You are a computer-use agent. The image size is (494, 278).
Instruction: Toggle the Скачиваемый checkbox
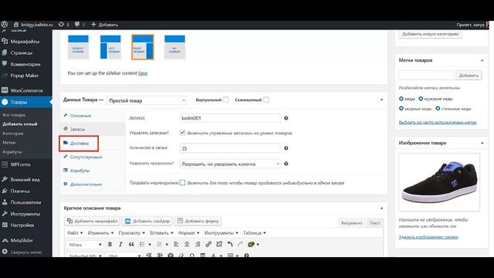pos(266,100)
